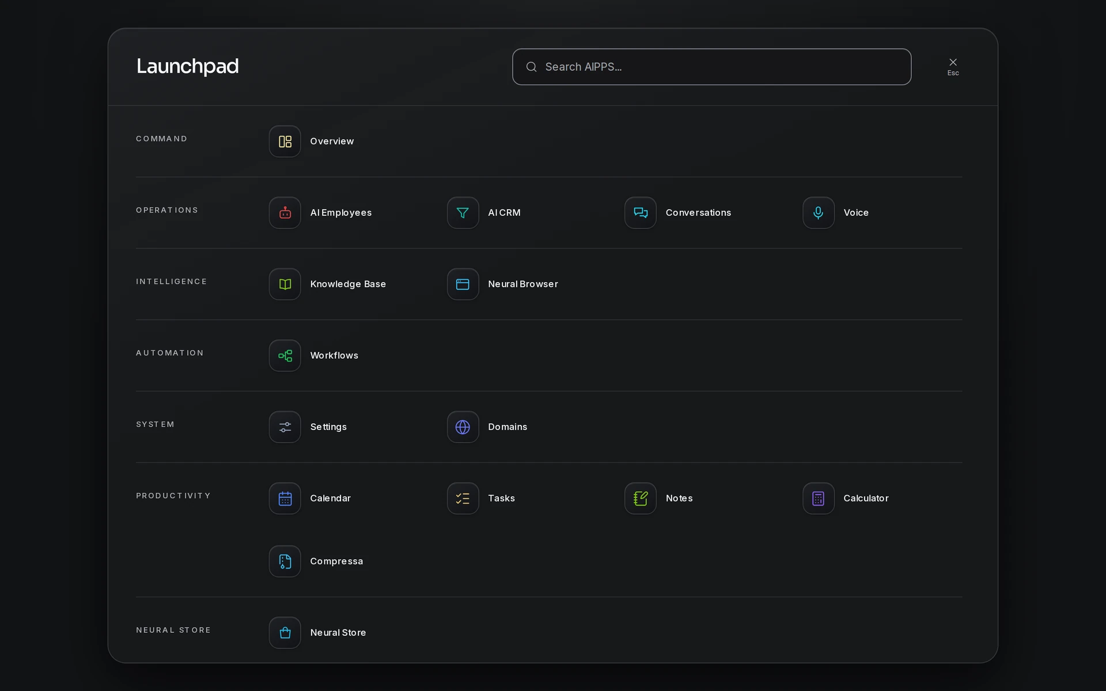This screenshot has width=1106, height=691.
Task: Click the NEURAL STORE section heading
Action: click(173, 630)
